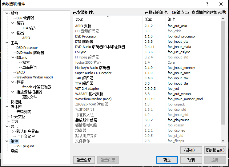Collapse the 播放 tree node
The width and height of the screenshot is (229, 167).
tap(7, 13)
